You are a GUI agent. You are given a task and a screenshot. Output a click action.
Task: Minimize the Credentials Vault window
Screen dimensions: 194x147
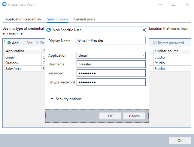pos(160,4)
